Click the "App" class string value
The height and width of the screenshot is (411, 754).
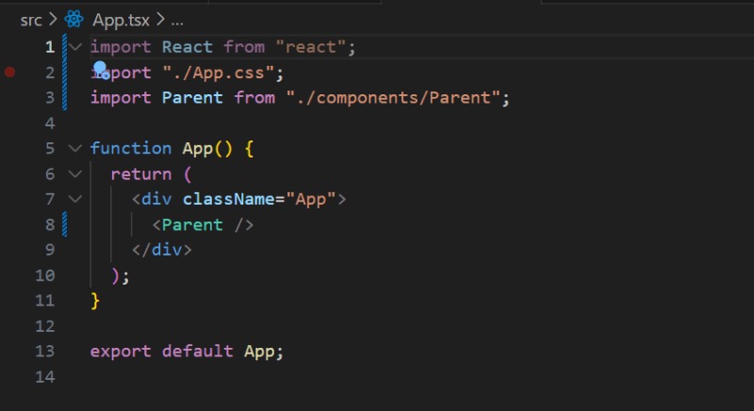click(x=311, y=199)
